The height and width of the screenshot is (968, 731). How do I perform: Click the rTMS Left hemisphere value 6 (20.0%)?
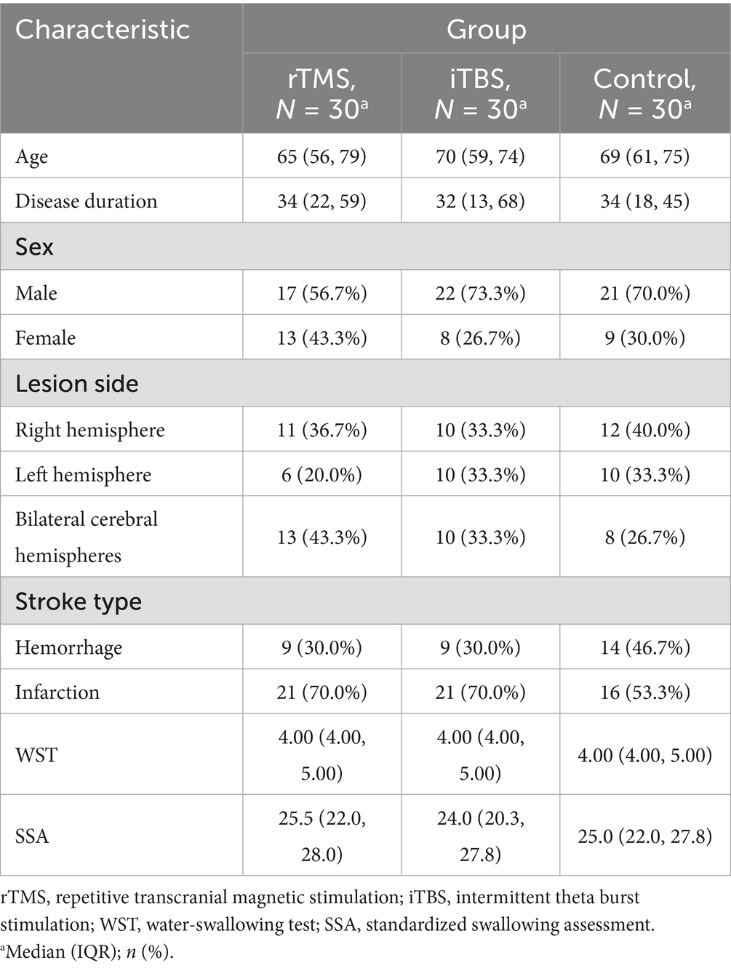(x=321, y=474)
